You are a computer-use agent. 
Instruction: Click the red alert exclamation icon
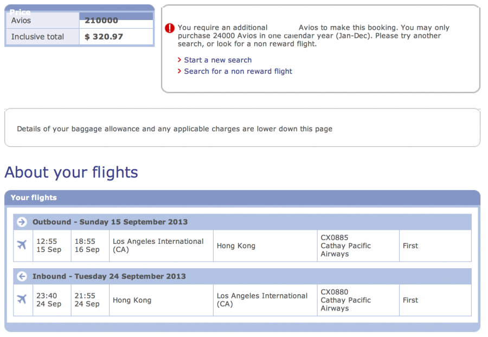(x=170, y=28)
